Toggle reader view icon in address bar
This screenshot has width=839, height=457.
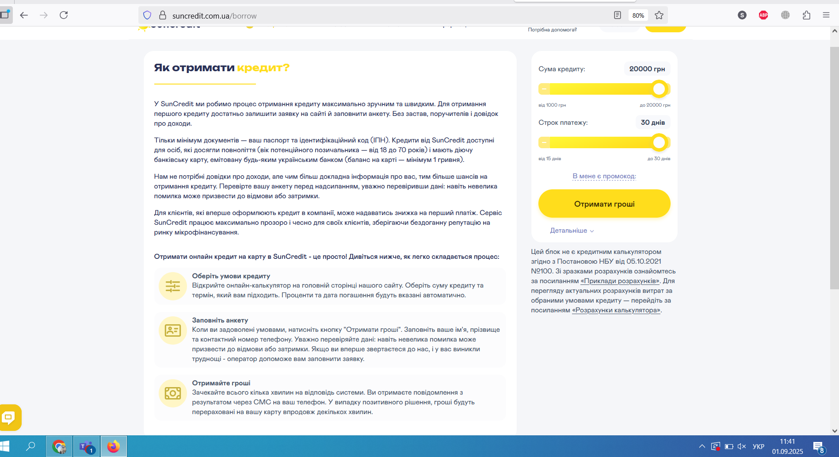pyautogui.click(x=618, y=15)
